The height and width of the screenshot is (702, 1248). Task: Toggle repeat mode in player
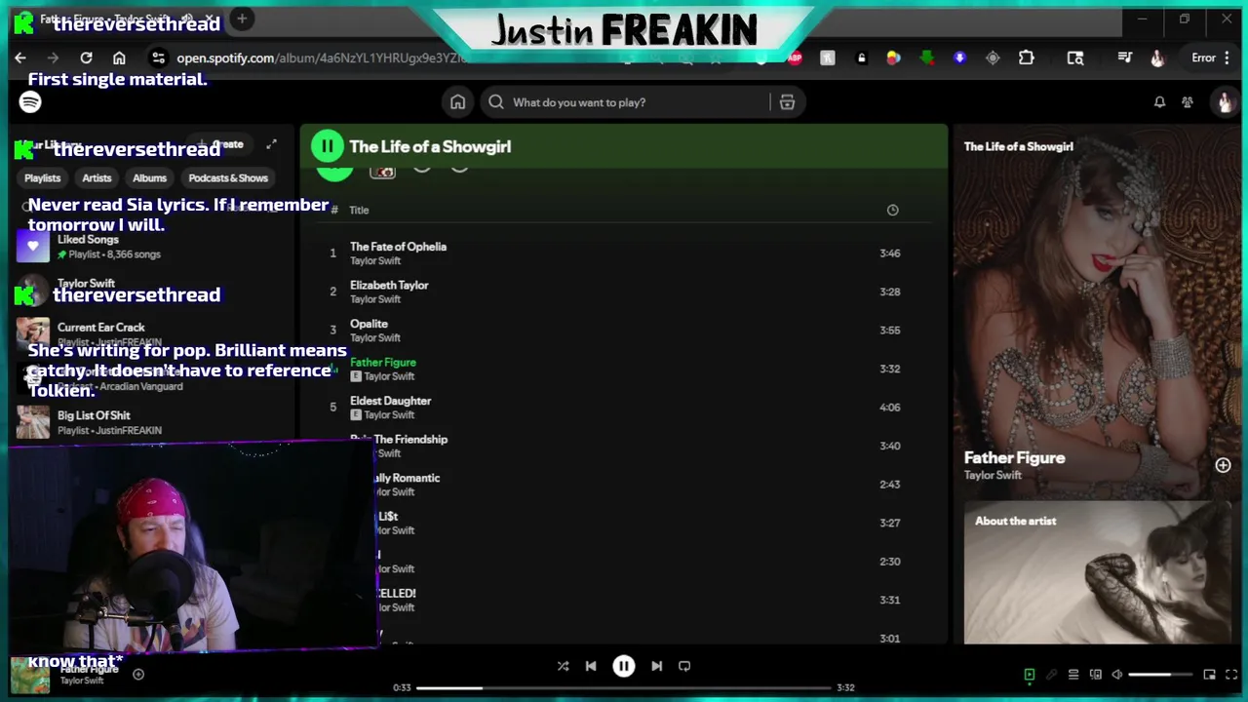684,666
